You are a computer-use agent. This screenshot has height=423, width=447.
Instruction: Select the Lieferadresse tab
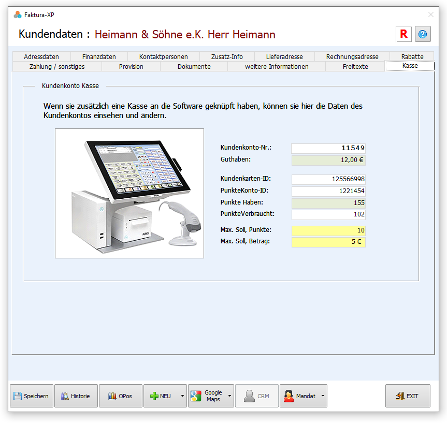284,56
